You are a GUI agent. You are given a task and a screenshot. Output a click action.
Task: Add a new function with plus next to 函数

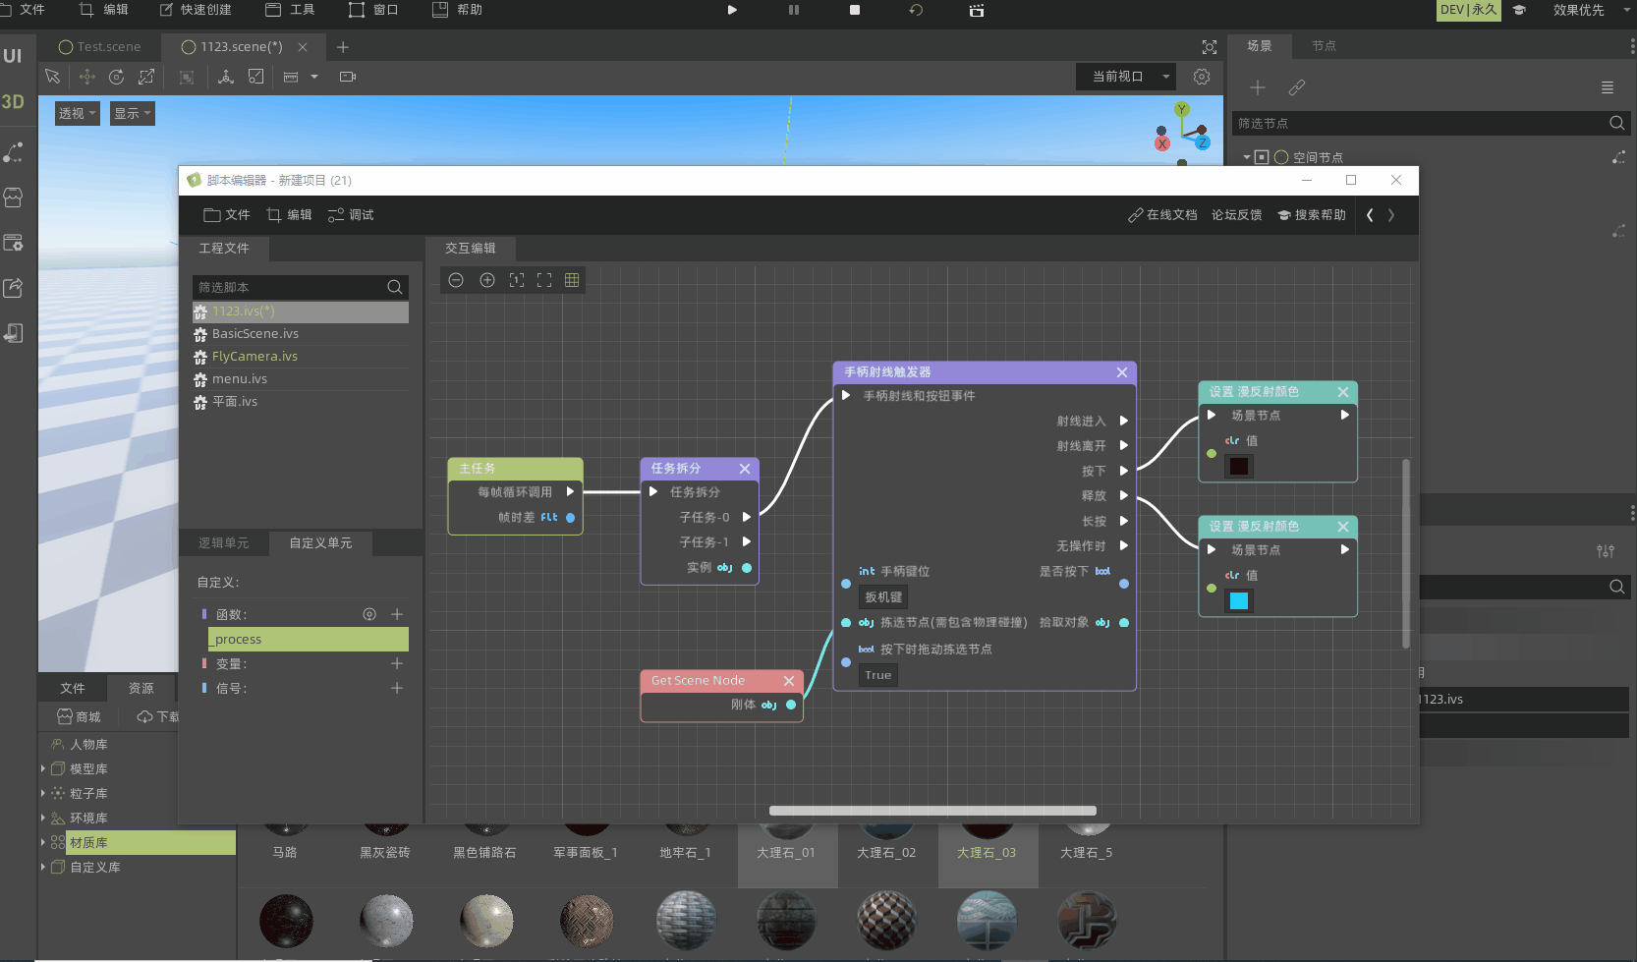tap(397, 614)
